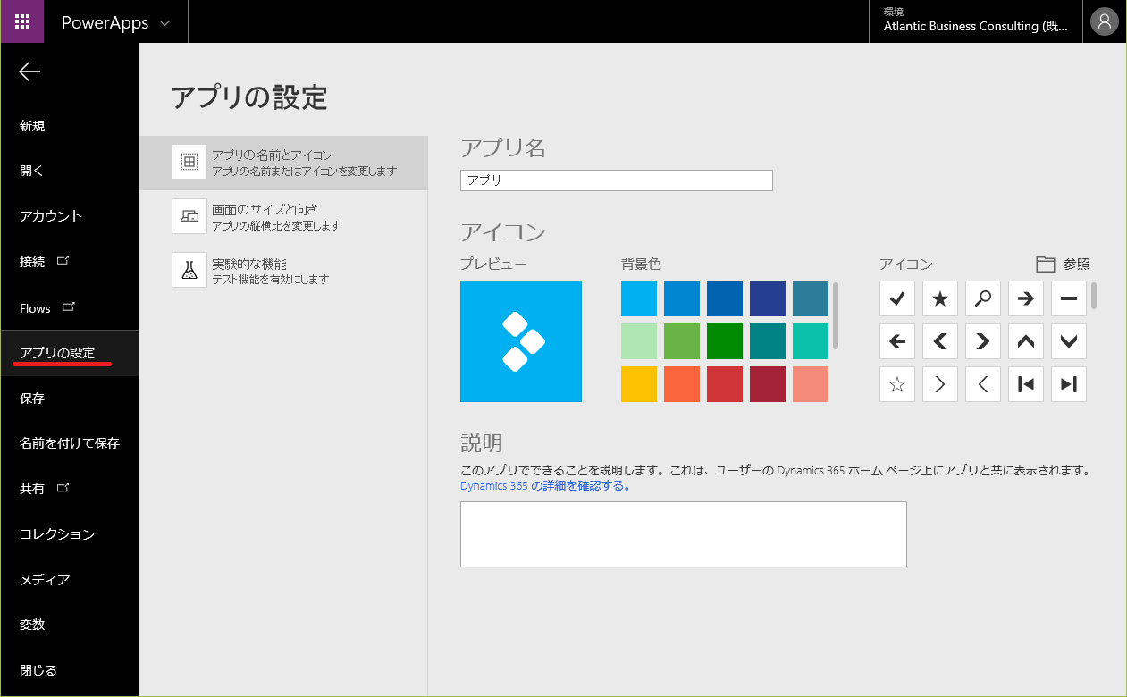Open アカウント menu item
The width and height of the screenshot is (1127, 697).
pyautogui.click(x=51, y=216)
